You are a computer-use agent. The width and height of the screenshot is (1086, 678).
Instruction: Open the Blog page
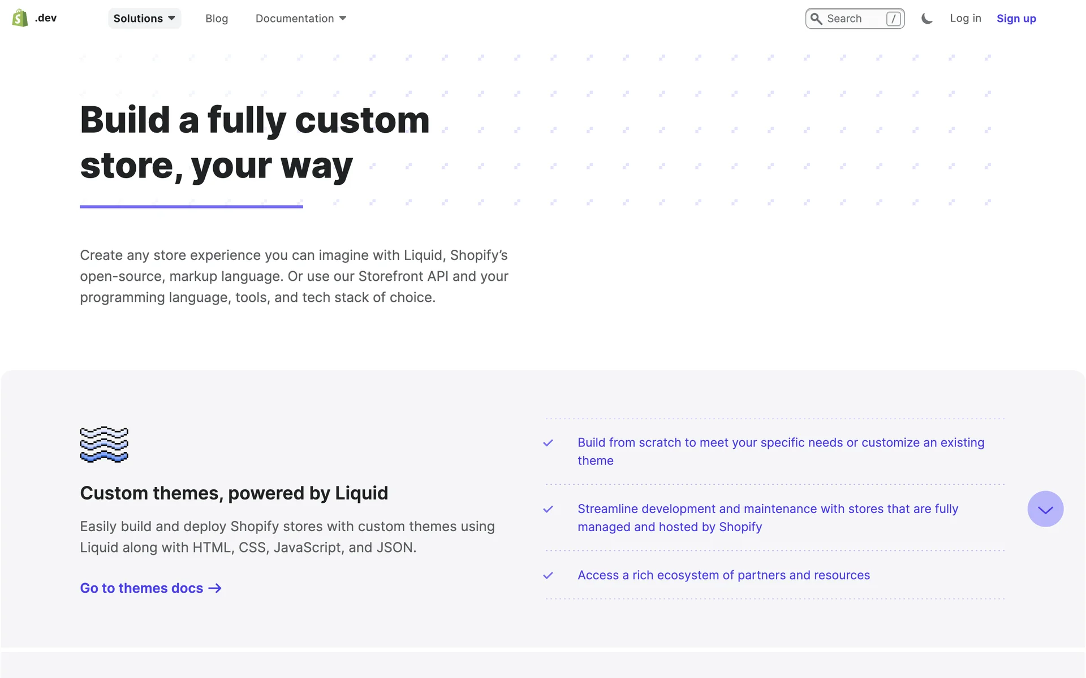pyautogui.click(x=217, y=19)
